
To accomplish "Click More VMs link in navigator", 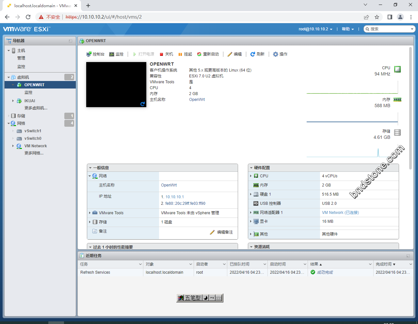I will [x=36, y=108].
